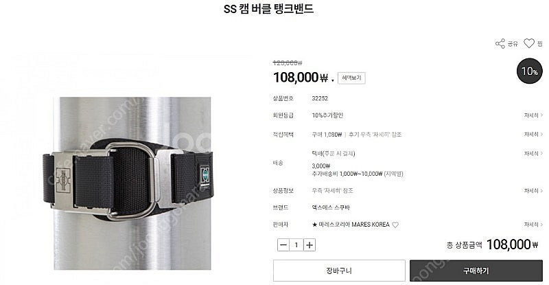Open 자세히 details for 적립혜택 row

coord(533,135)
